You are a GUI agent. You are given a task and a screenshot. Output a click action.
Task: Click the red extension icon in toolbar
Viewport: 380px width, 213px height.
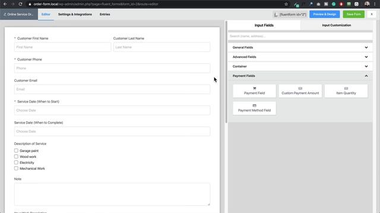pyautogui.click(x=341, y=4)
